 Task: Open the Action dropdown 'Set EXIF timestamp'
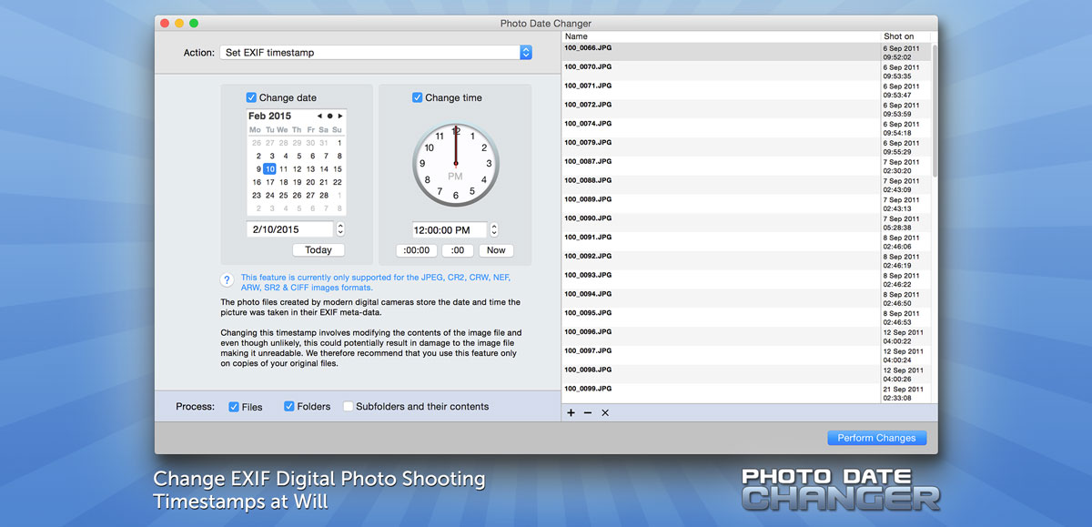pyautogui.click(x=376, y=53)
